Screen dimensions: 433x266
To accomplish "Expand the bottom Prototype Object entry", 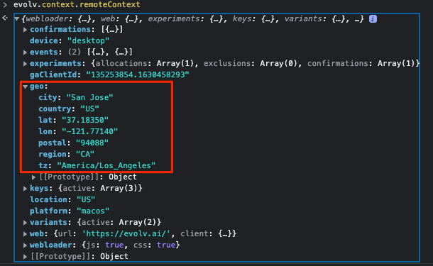I will pyautogui.click(x=25, y=257).
